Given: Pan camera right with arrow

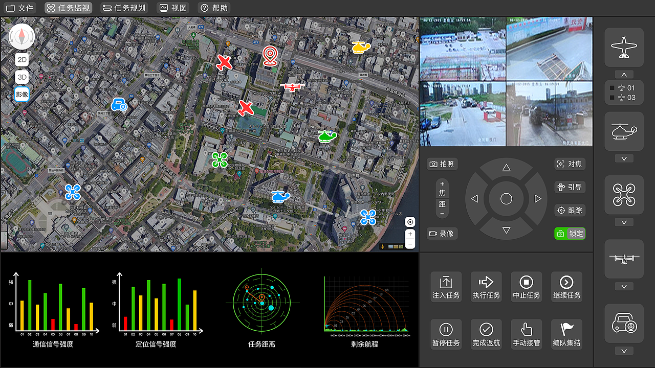Looking at the screenshot, I should pyautogui.click(x=537, y=199).
